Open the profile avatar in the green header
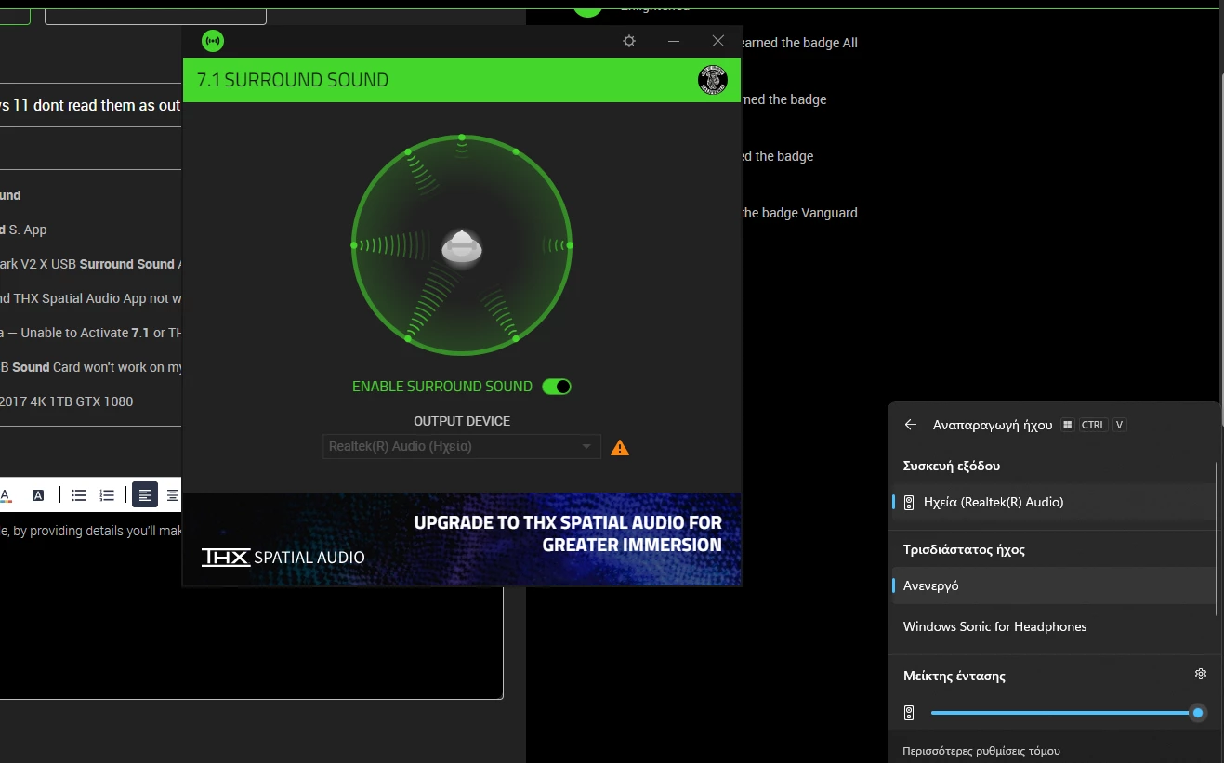Screen dimensions: 1224x763 point(713,80)
